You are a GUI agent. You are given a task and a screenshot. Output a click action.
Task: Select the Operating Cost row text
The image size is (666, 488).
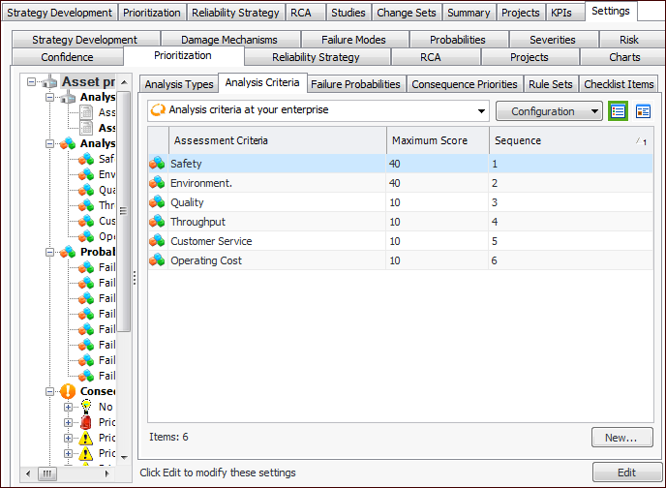click(x=206, y=260)
